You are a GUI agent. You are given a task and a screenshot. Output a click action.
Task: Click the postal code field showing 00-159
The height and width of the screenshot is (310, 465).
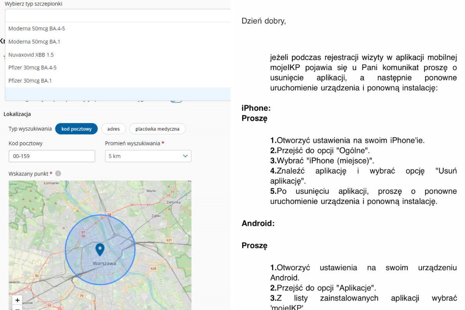pos(52,156)
